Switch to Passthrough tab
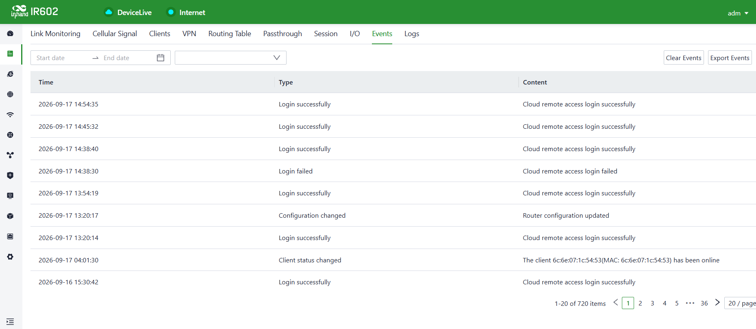 click(x=282, y=34)
